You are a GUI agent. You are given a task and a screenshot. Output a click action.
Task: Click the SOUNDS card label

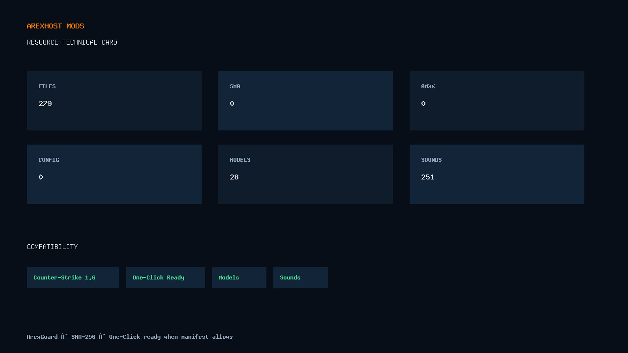pyautogui.click(x=431, y=160)
